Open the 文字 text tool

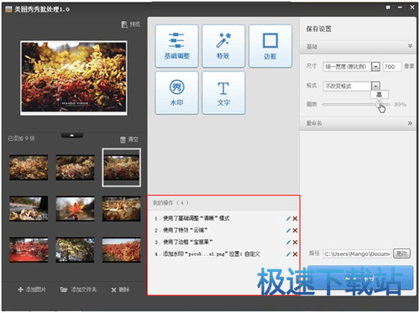click(x=223, y=93)
